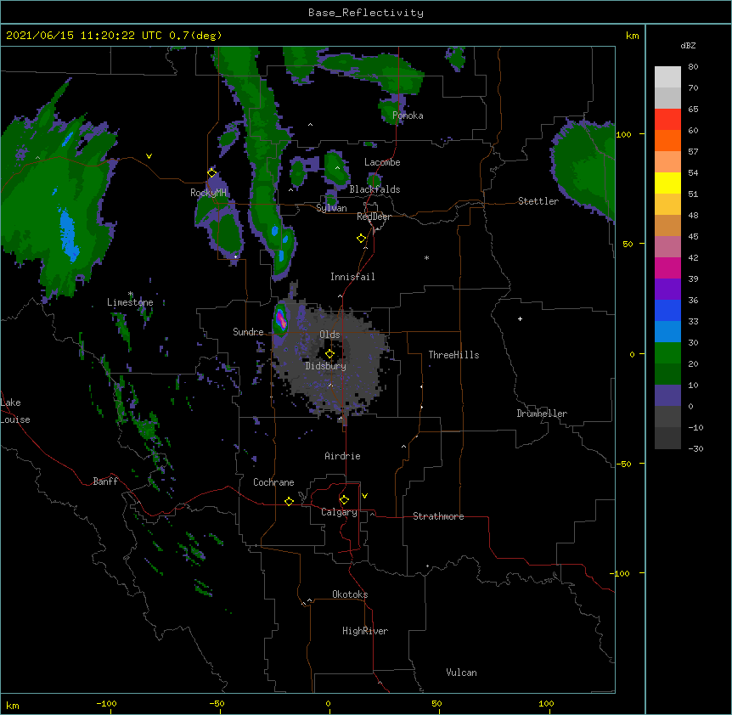The width and height of the screenshot is (732, 715).
Task: Click the Innisfail town label
Action: [x=352, y=277]
